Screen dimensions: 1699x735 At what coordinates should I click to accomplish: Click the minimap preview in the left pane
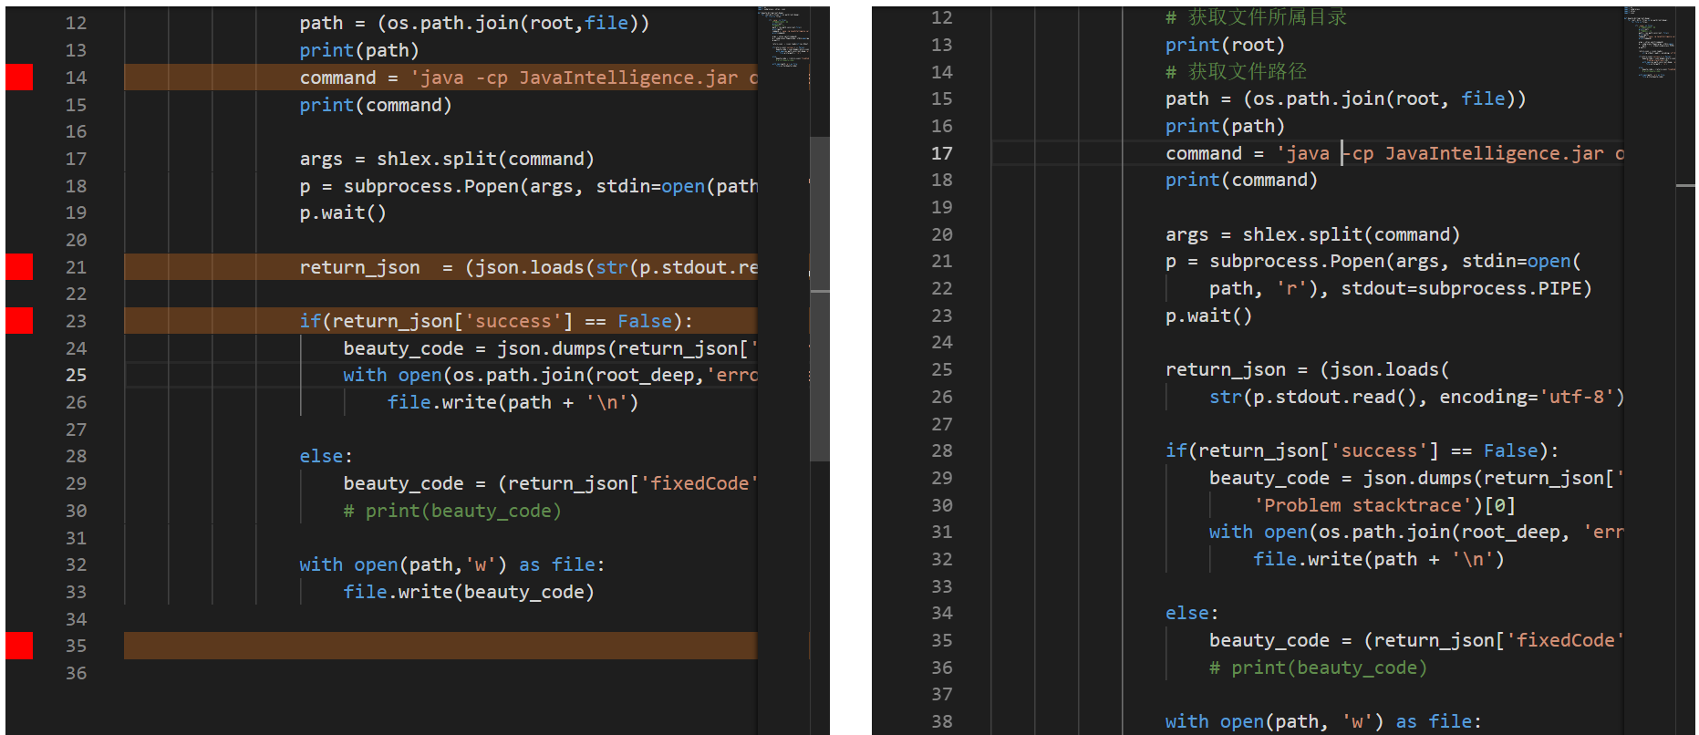click(783, 36)
